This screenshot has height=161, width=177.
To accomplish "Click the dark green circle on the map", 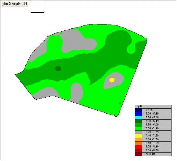I will pyautogui.click(x=58, y=69).
